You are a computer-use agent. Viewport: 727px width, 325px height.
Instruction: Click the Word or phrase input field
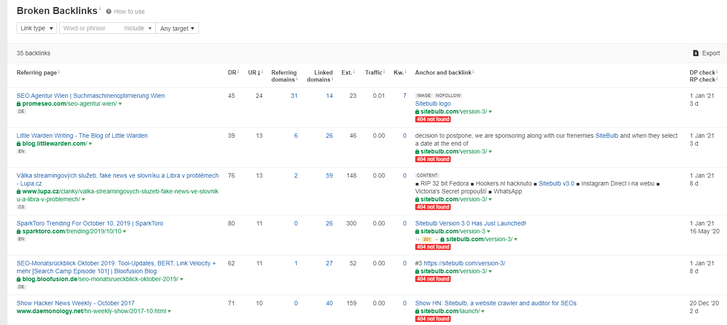[x=90, y=28]
